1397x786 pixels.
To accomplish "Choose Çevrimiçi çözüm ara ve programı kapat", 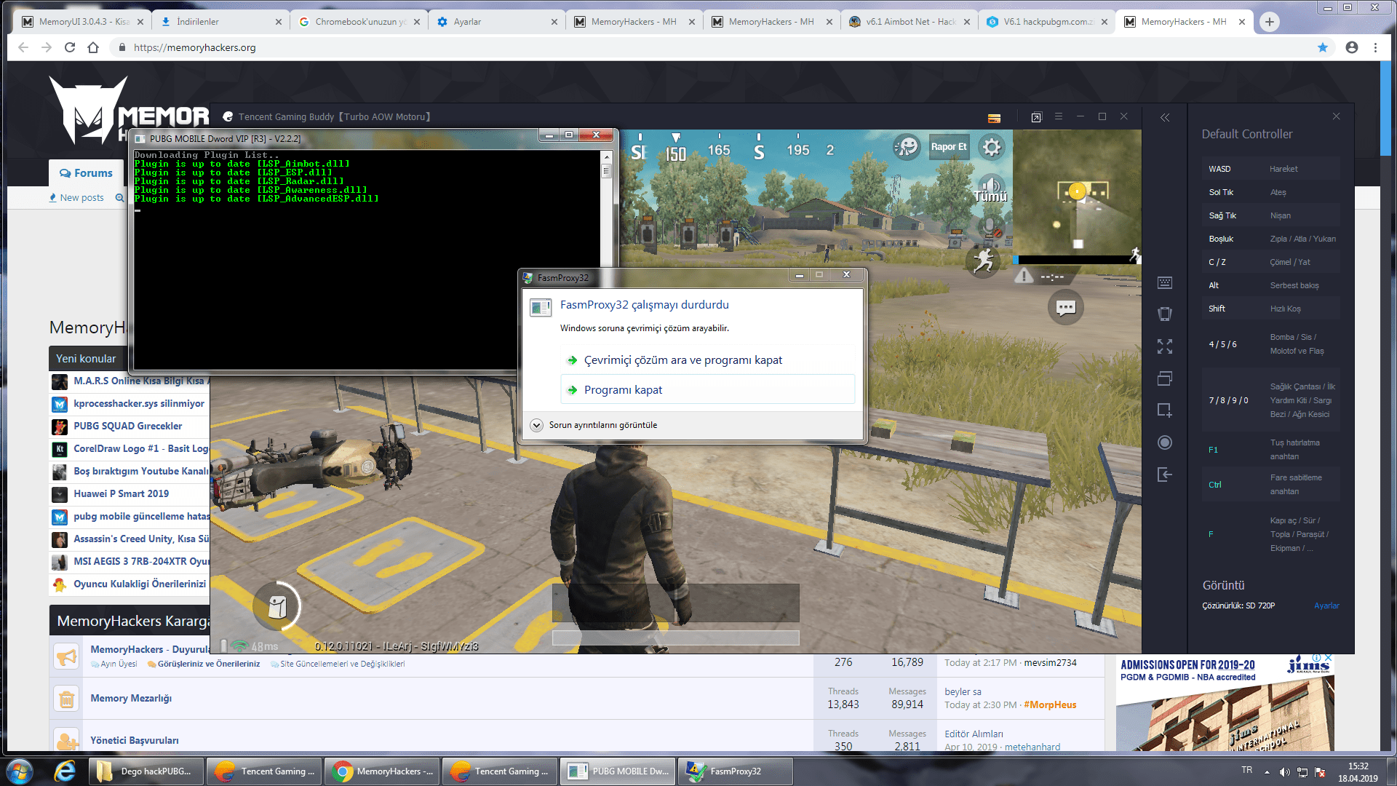I will 707,360.
